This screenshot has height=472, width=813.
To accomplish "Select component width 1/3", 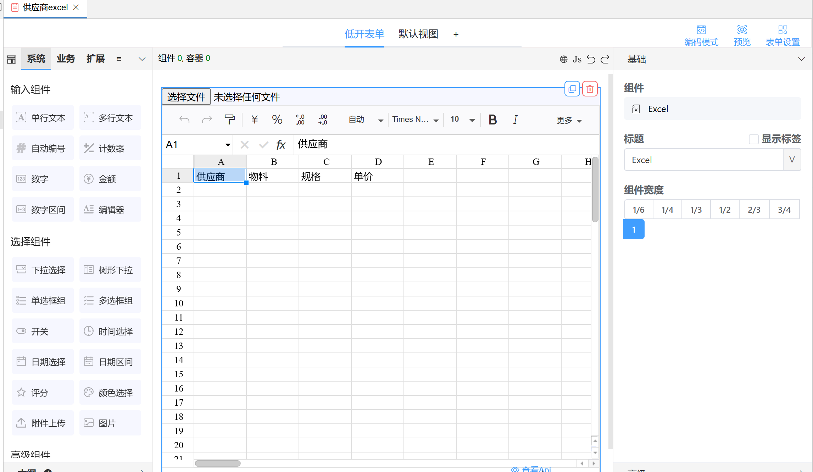I will pyautogui.click(x=696, y=210).
